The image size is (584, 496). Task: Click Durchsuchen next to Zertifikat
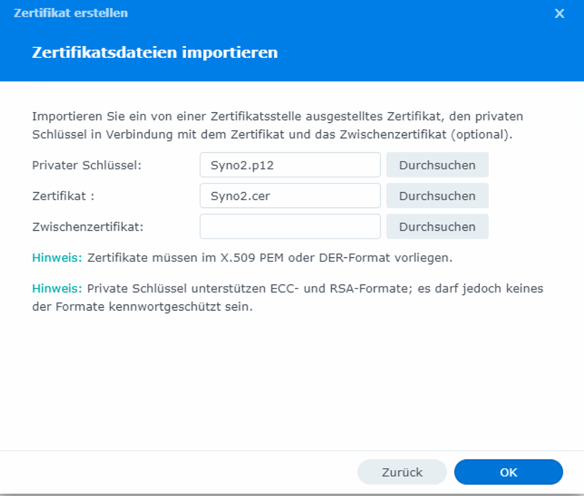(437, 195)
